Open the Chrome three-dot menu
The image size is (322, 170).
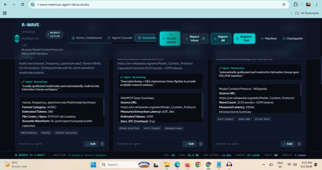point(317,4)
